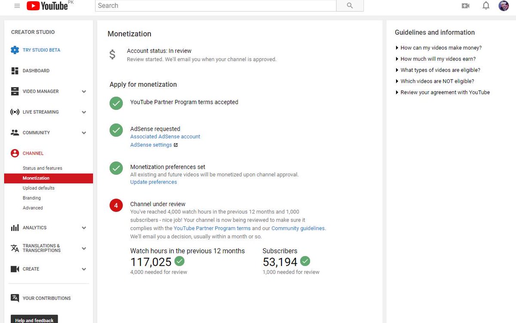Open Branding submenu item

32,198
